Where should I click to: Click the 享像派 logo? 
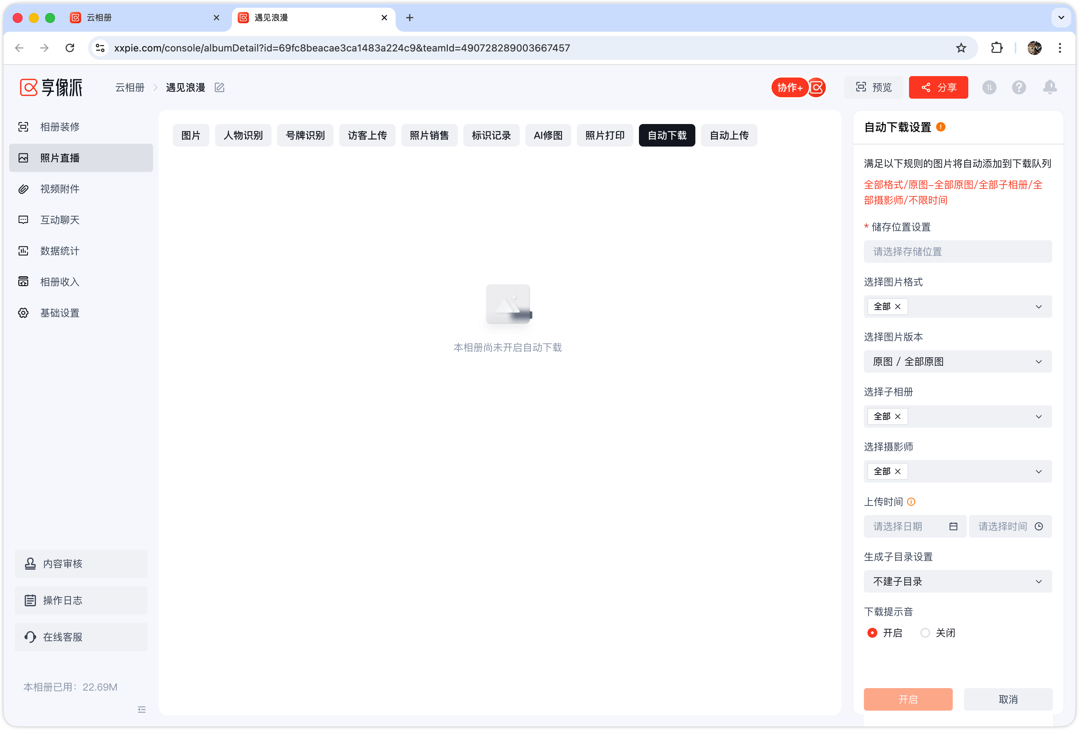(51, 87)
